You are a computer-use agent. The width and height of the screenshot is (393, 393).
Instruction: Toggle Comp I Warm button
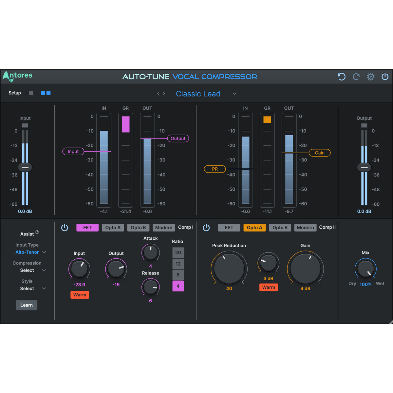[80, 295]
